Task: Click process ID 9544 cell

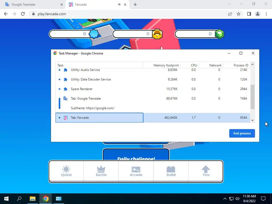Action: (x=243, y=118)
